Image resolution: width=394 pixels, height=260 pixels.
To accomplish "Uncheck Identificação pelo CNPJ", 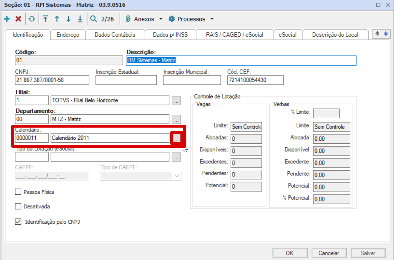I will pos(18,222).
